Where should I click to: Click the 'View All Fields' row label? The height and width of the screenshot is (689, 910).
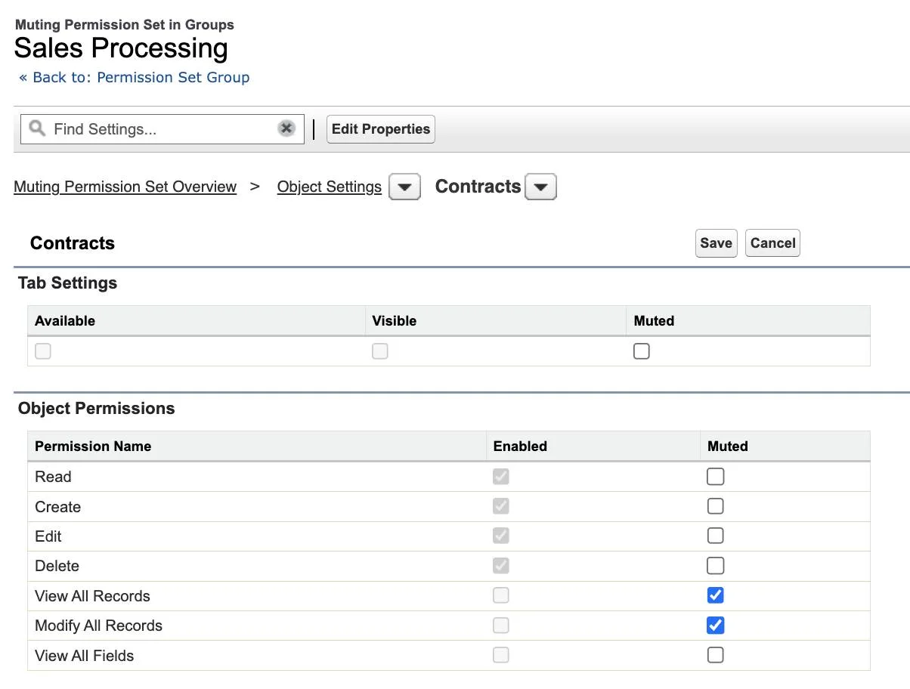pyautogui.click(x=85, y=656)
